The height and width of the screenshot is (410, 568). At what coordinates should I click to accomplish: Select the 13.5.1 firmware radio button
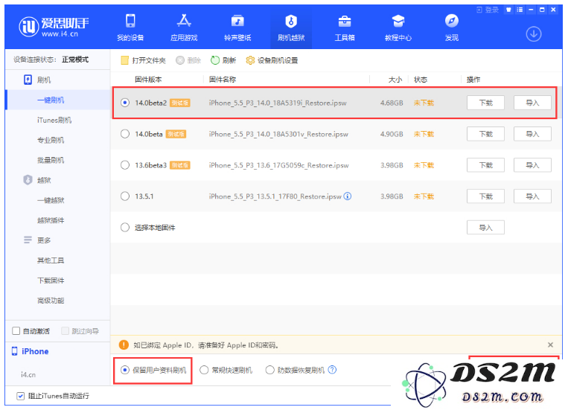click(x=125, y=196)
